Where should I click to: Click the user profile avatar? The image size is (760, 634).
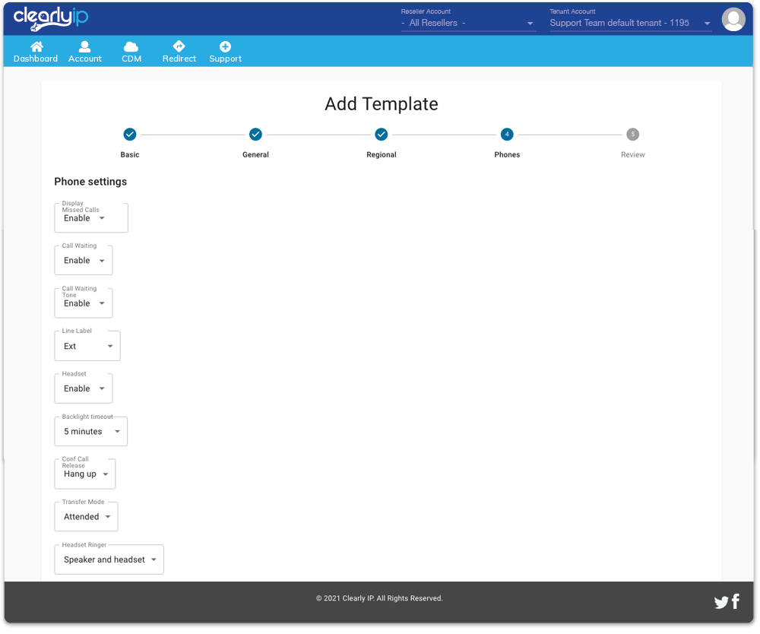(x=733, y=20)
